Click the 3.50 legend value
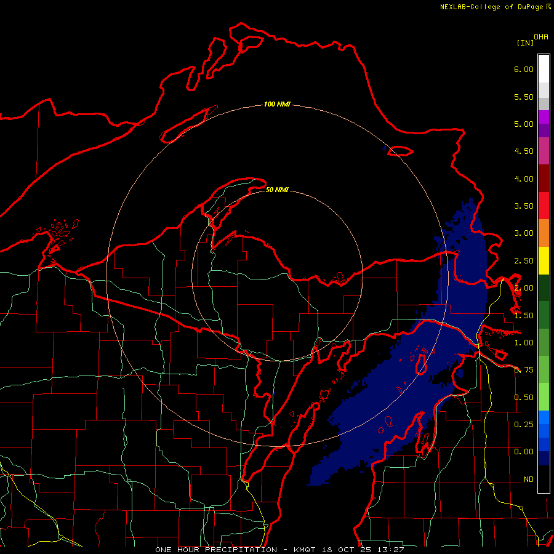The image size is (554, 554). (x=524, y=206)
